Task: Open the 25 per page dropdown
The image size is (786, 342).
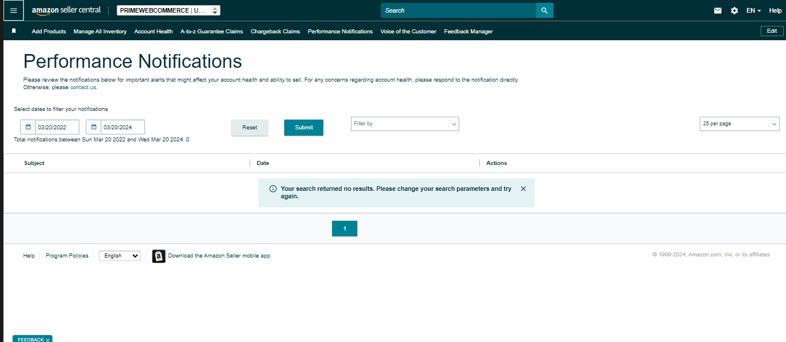Action: [x=739, y=124]
